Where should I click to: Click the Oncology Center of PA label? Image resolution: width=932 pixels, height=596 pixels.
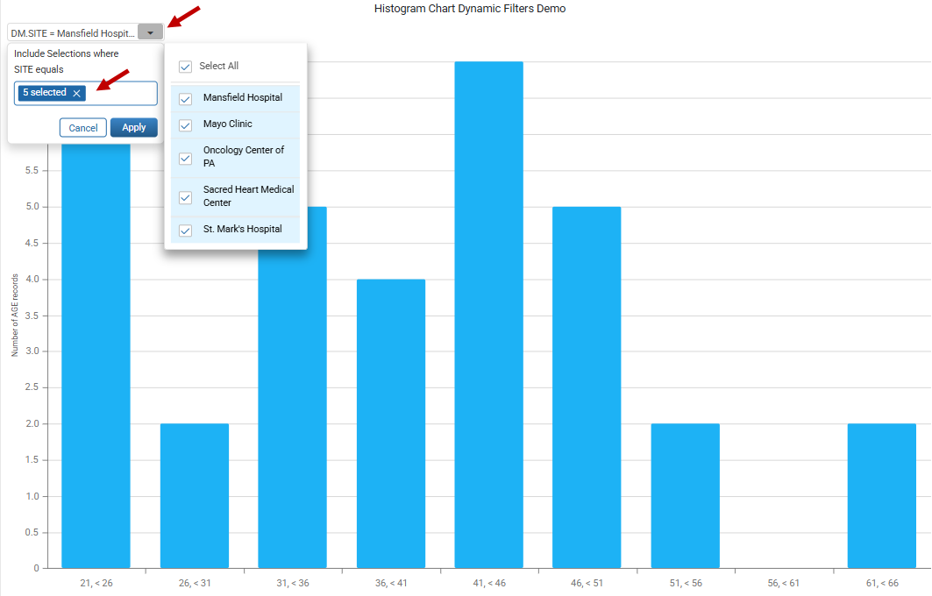(x=244, y=156)
